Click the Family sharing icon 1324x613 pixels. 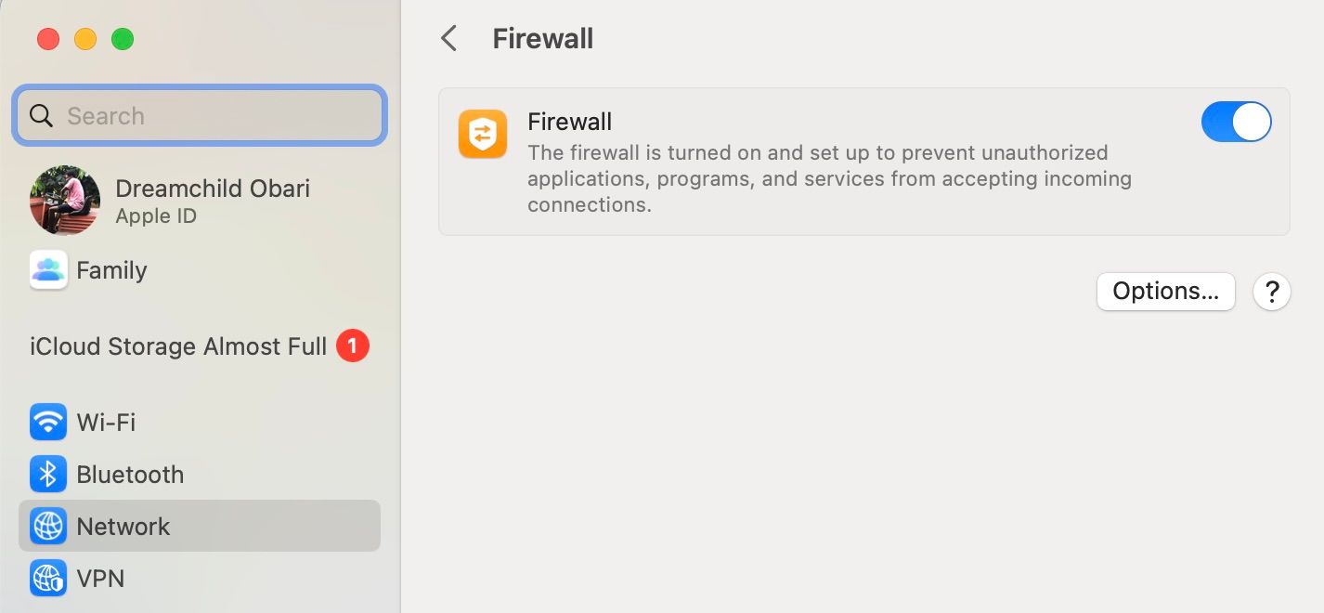[48, 270]
